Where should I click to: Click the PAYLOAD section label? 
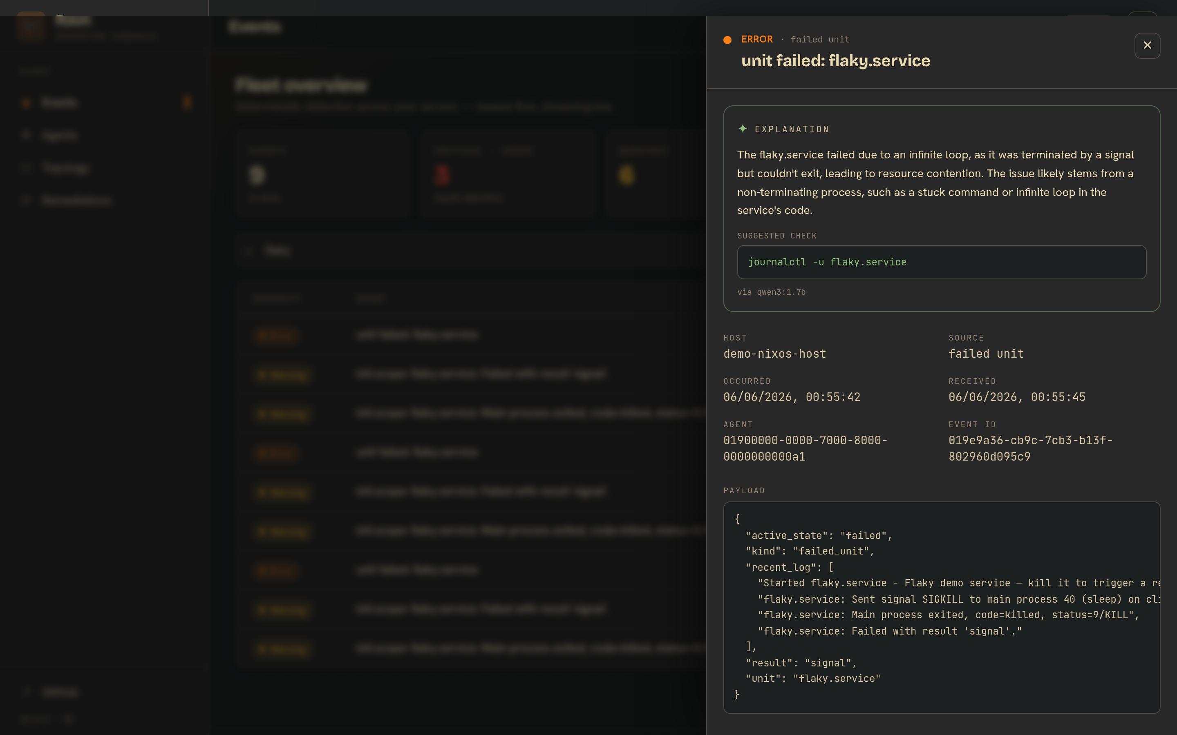coord(744,490)
